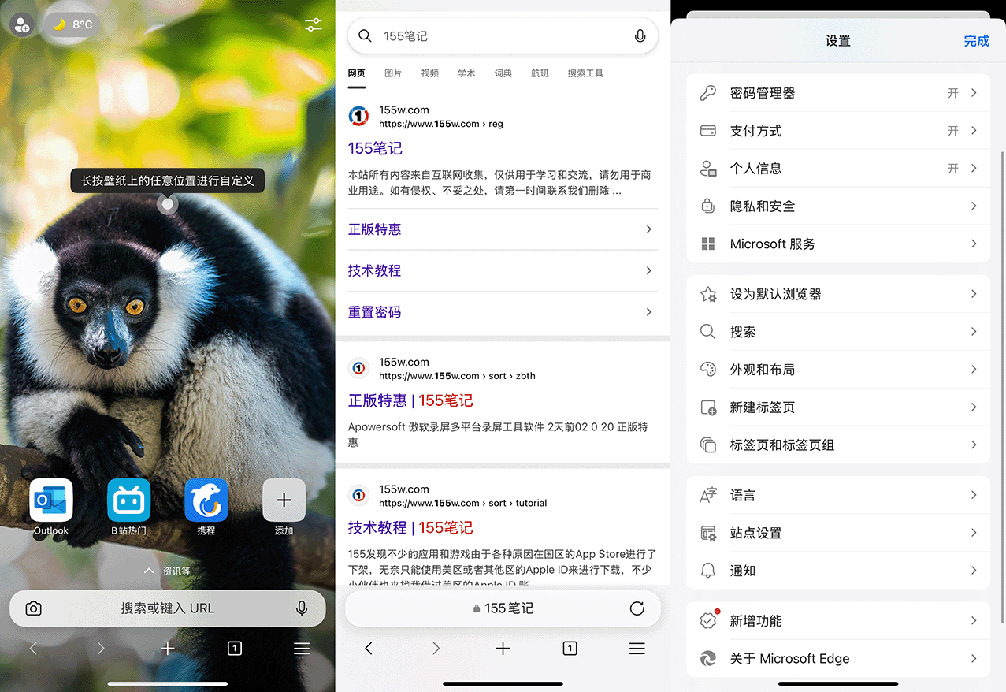Screen dimensions: 1006x692
Task: Open 密码管理器 setting showing 开
Action: (838, 93)
